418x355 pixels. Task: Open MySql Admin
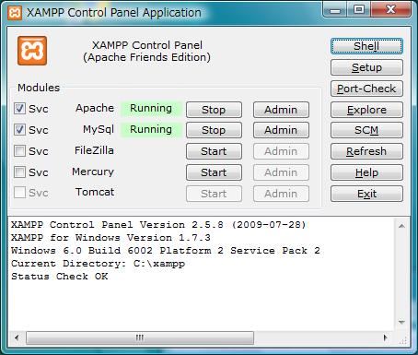click(x=281, y=130)
